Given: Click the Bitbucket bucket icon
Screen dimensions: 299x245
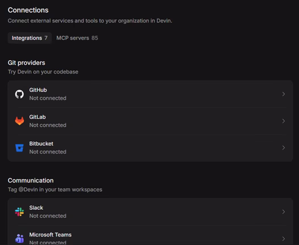Looking at the screenshot, I should 19,148.
